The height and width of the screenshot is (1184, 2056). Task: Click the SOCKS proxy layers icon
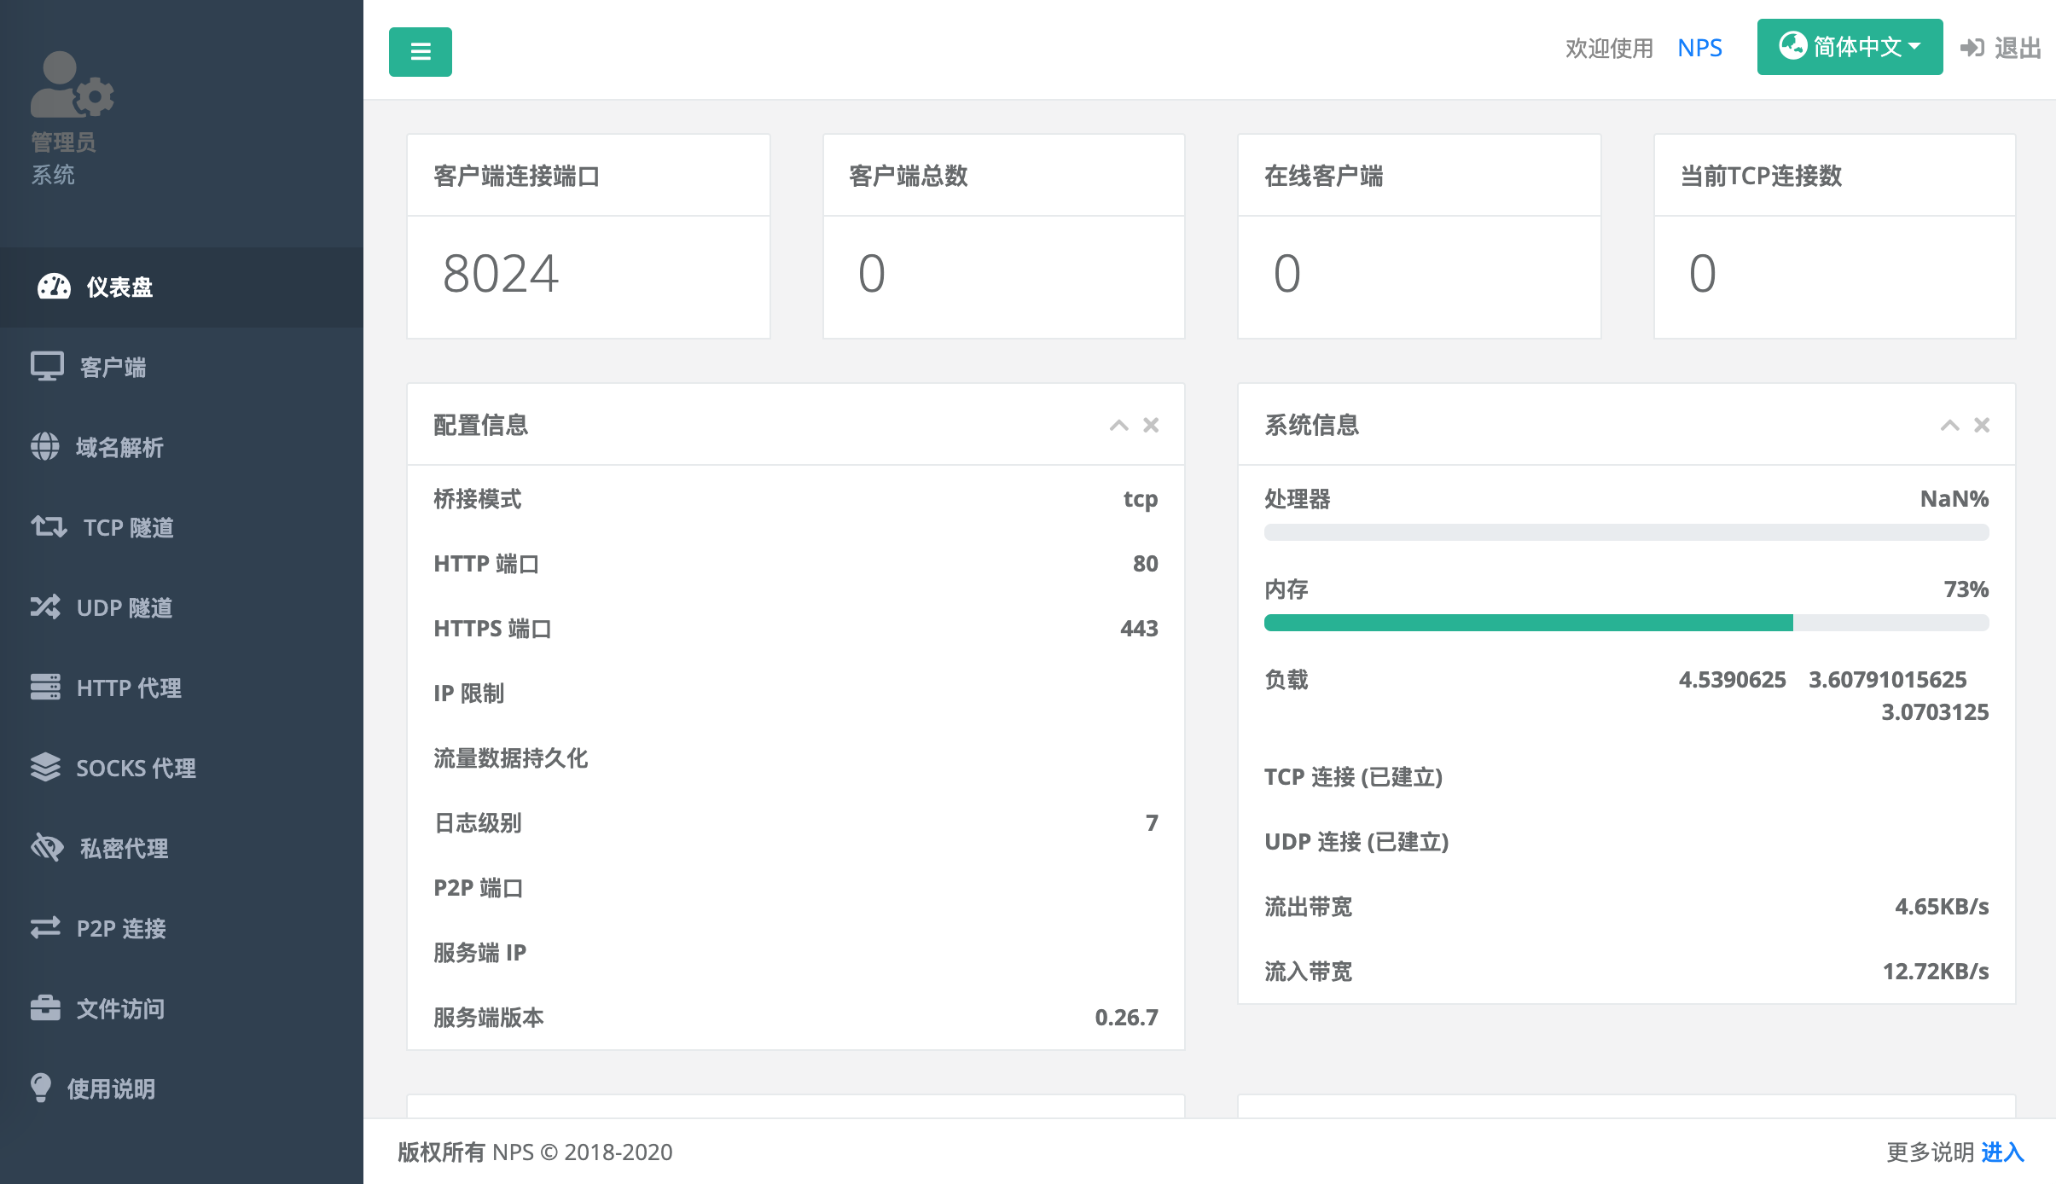click(45, 767)
